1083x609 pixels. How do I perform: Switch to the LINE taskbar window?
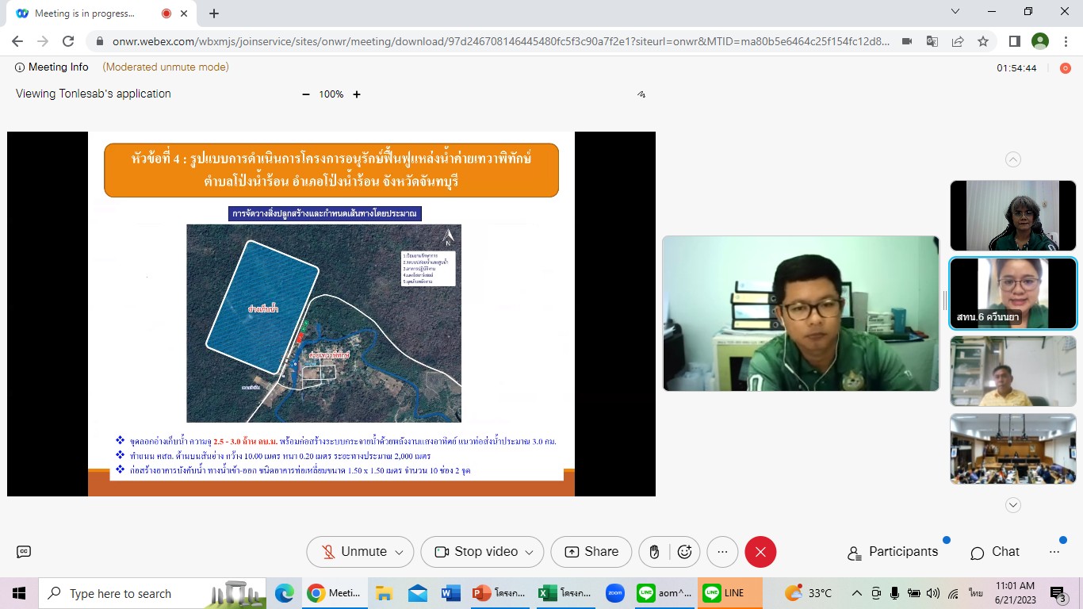[730, 593]
